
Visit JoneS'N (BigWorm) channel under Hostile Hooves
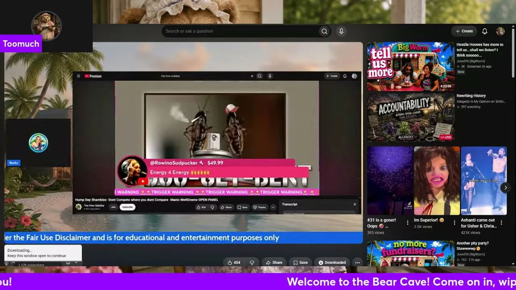(471, 61)
